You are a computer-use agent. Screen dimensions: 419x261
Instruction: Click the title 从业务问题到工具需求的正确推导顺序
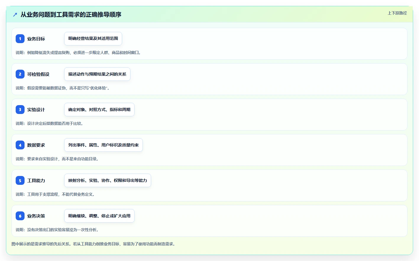[71, 14]
